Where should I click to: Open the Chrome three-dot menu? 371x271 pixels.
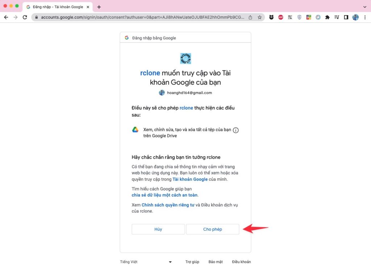[x=365, y=17]
